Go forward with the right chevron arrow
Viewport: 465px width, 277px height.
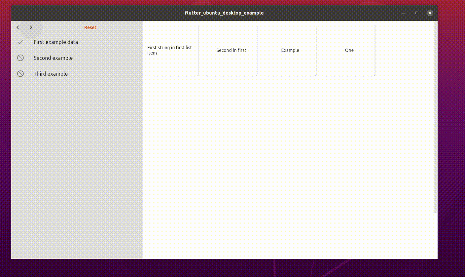point(31,27)
